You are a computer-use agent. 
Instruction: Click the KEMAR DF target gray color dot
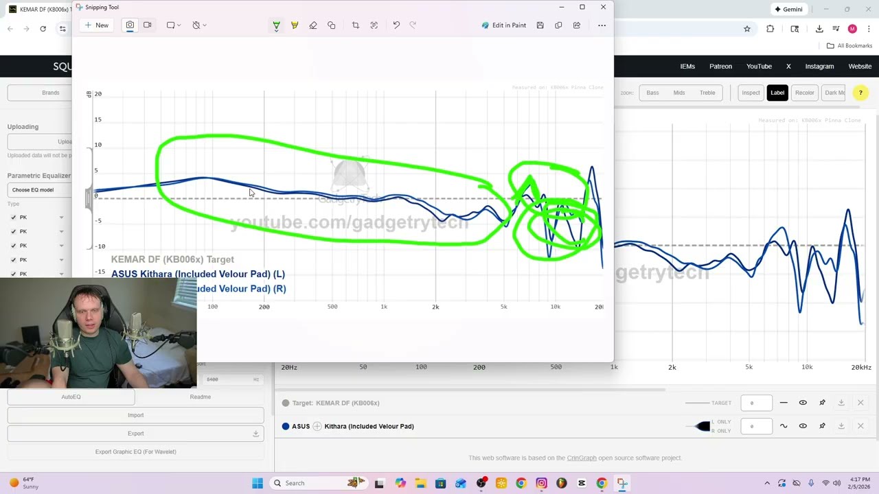(286, 403)
